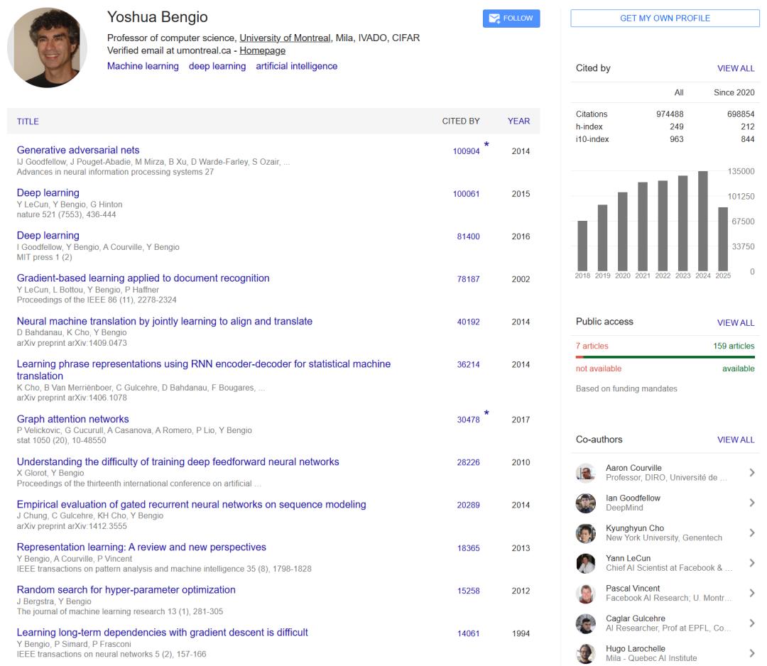Expand chevron next to Yann LeCun
The width and height of the screenshot is (767, 666).
[751, 563]
